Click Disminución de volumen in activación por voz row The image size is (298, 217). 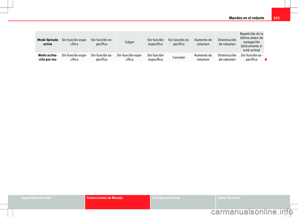point(227,57)
